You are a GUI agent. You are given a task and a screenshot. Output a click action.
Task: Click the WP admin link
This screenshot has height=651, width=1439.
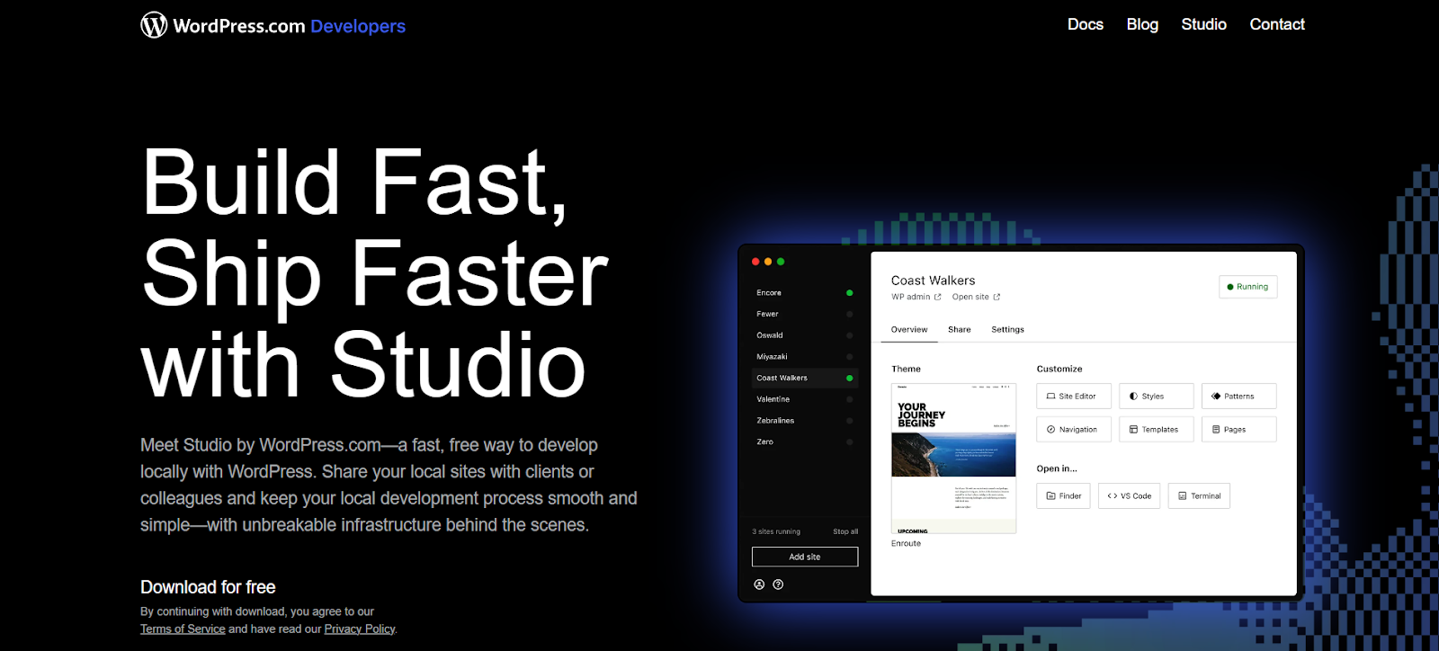click(910, 297)
